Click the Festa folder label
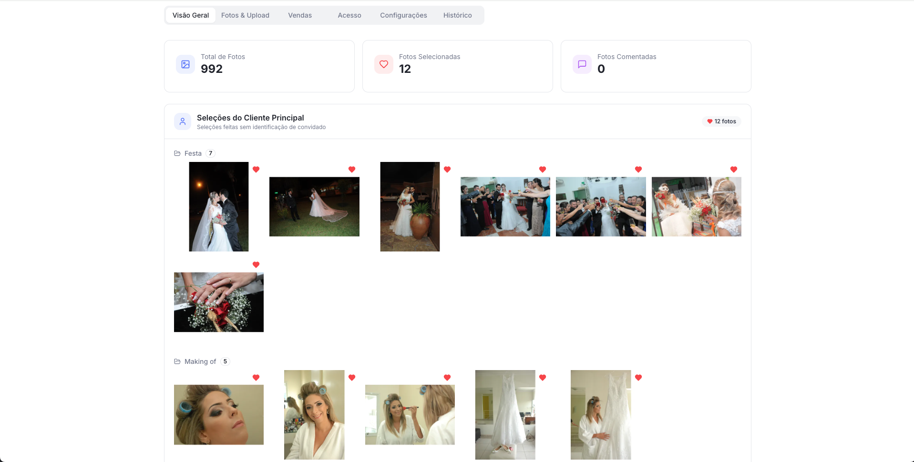 tap(193, 153)
